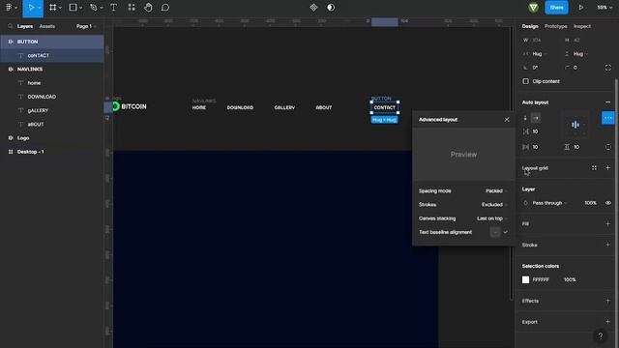Image resolution: width=619 pixels, height=348 pixels.
Task: Select text baseline alignment check option
Action: coord(505,232)
